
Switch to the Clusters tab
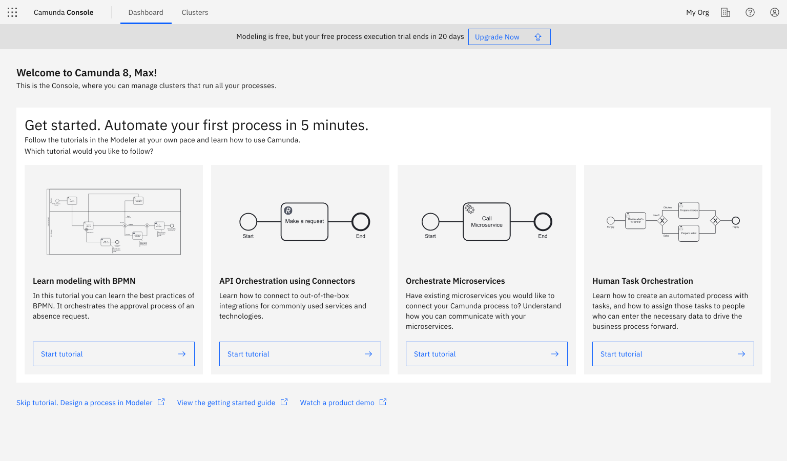click(x=195, y=12)
